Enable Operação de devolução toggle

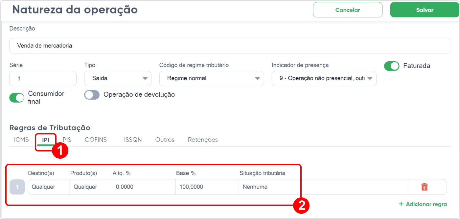click(x=92, y=95)
